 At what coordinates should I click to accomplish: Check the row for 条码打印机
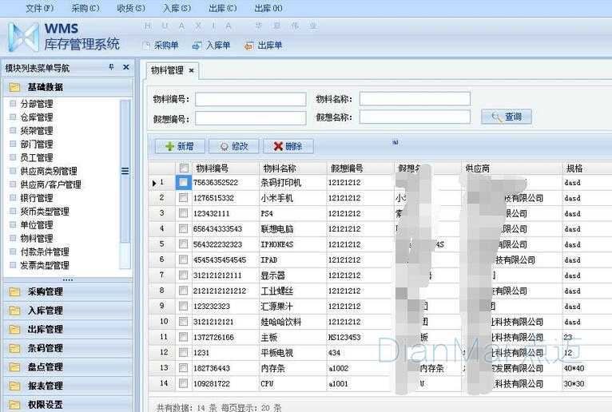(x=183, y=182)
